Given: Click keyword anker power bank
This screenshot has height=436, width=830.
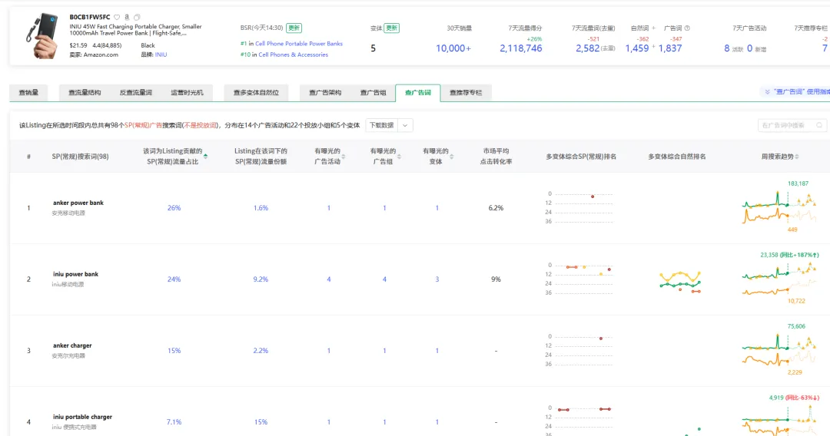Looking at the screenshot, I should point(78,203).
